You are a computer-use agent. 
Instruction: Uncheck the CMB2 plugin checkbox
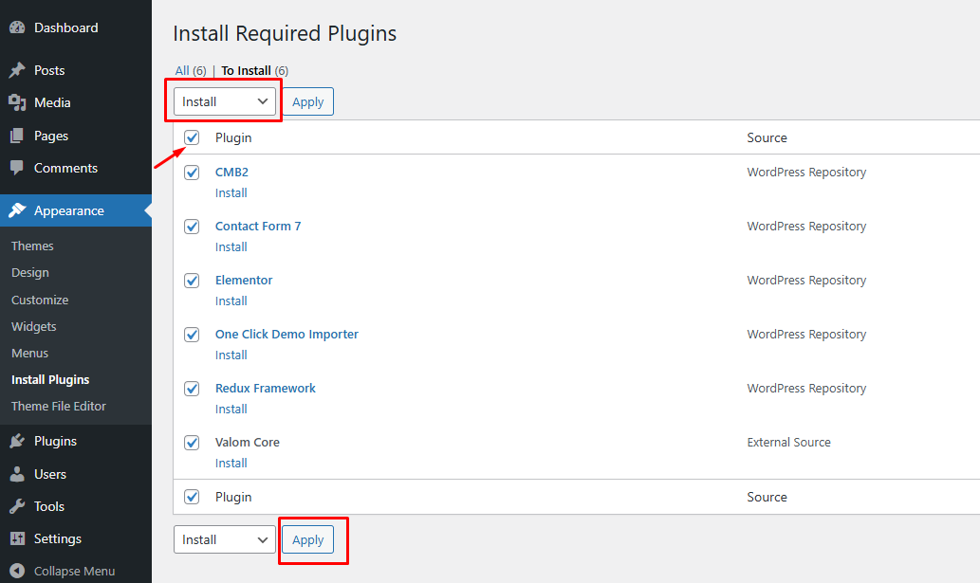[192, 173]
